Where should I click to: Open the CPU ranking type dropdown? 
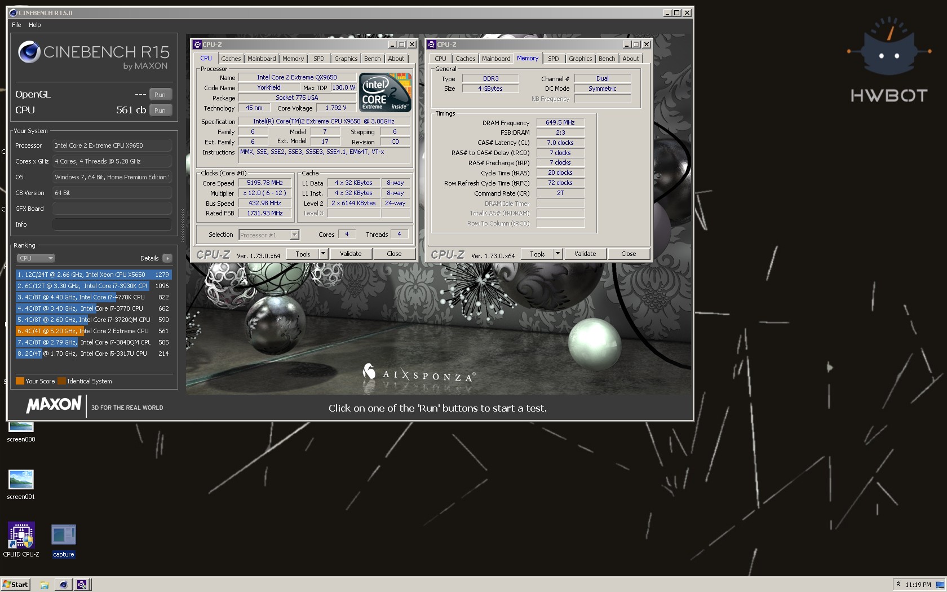click(x=36, y=258)
